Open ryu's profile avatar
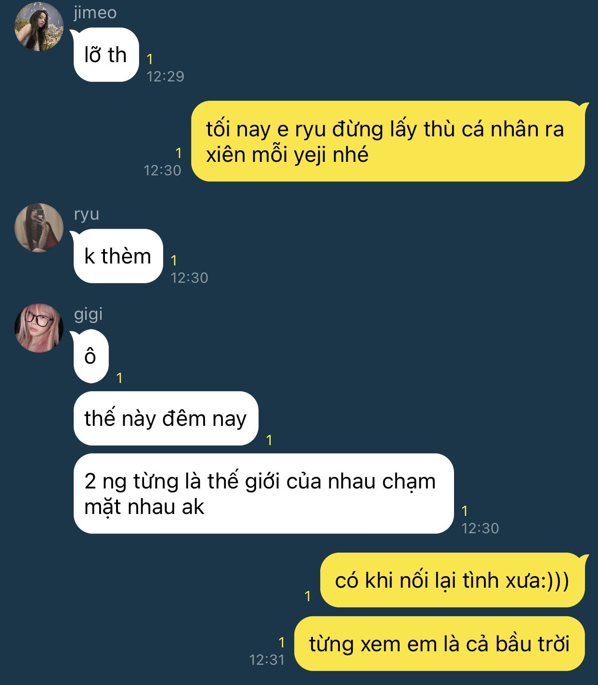Viewport: 598px width, 685px height. click(39, 227)
